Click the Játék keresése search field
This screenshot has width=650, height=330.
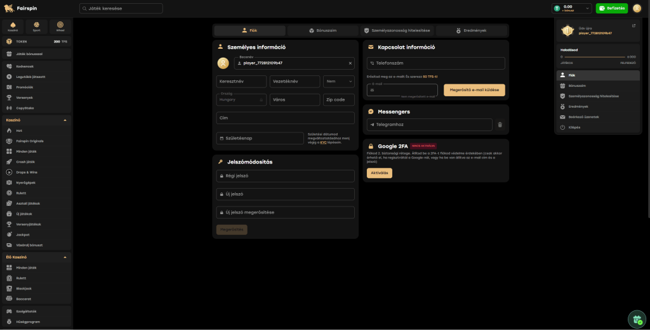click(121, 8)
